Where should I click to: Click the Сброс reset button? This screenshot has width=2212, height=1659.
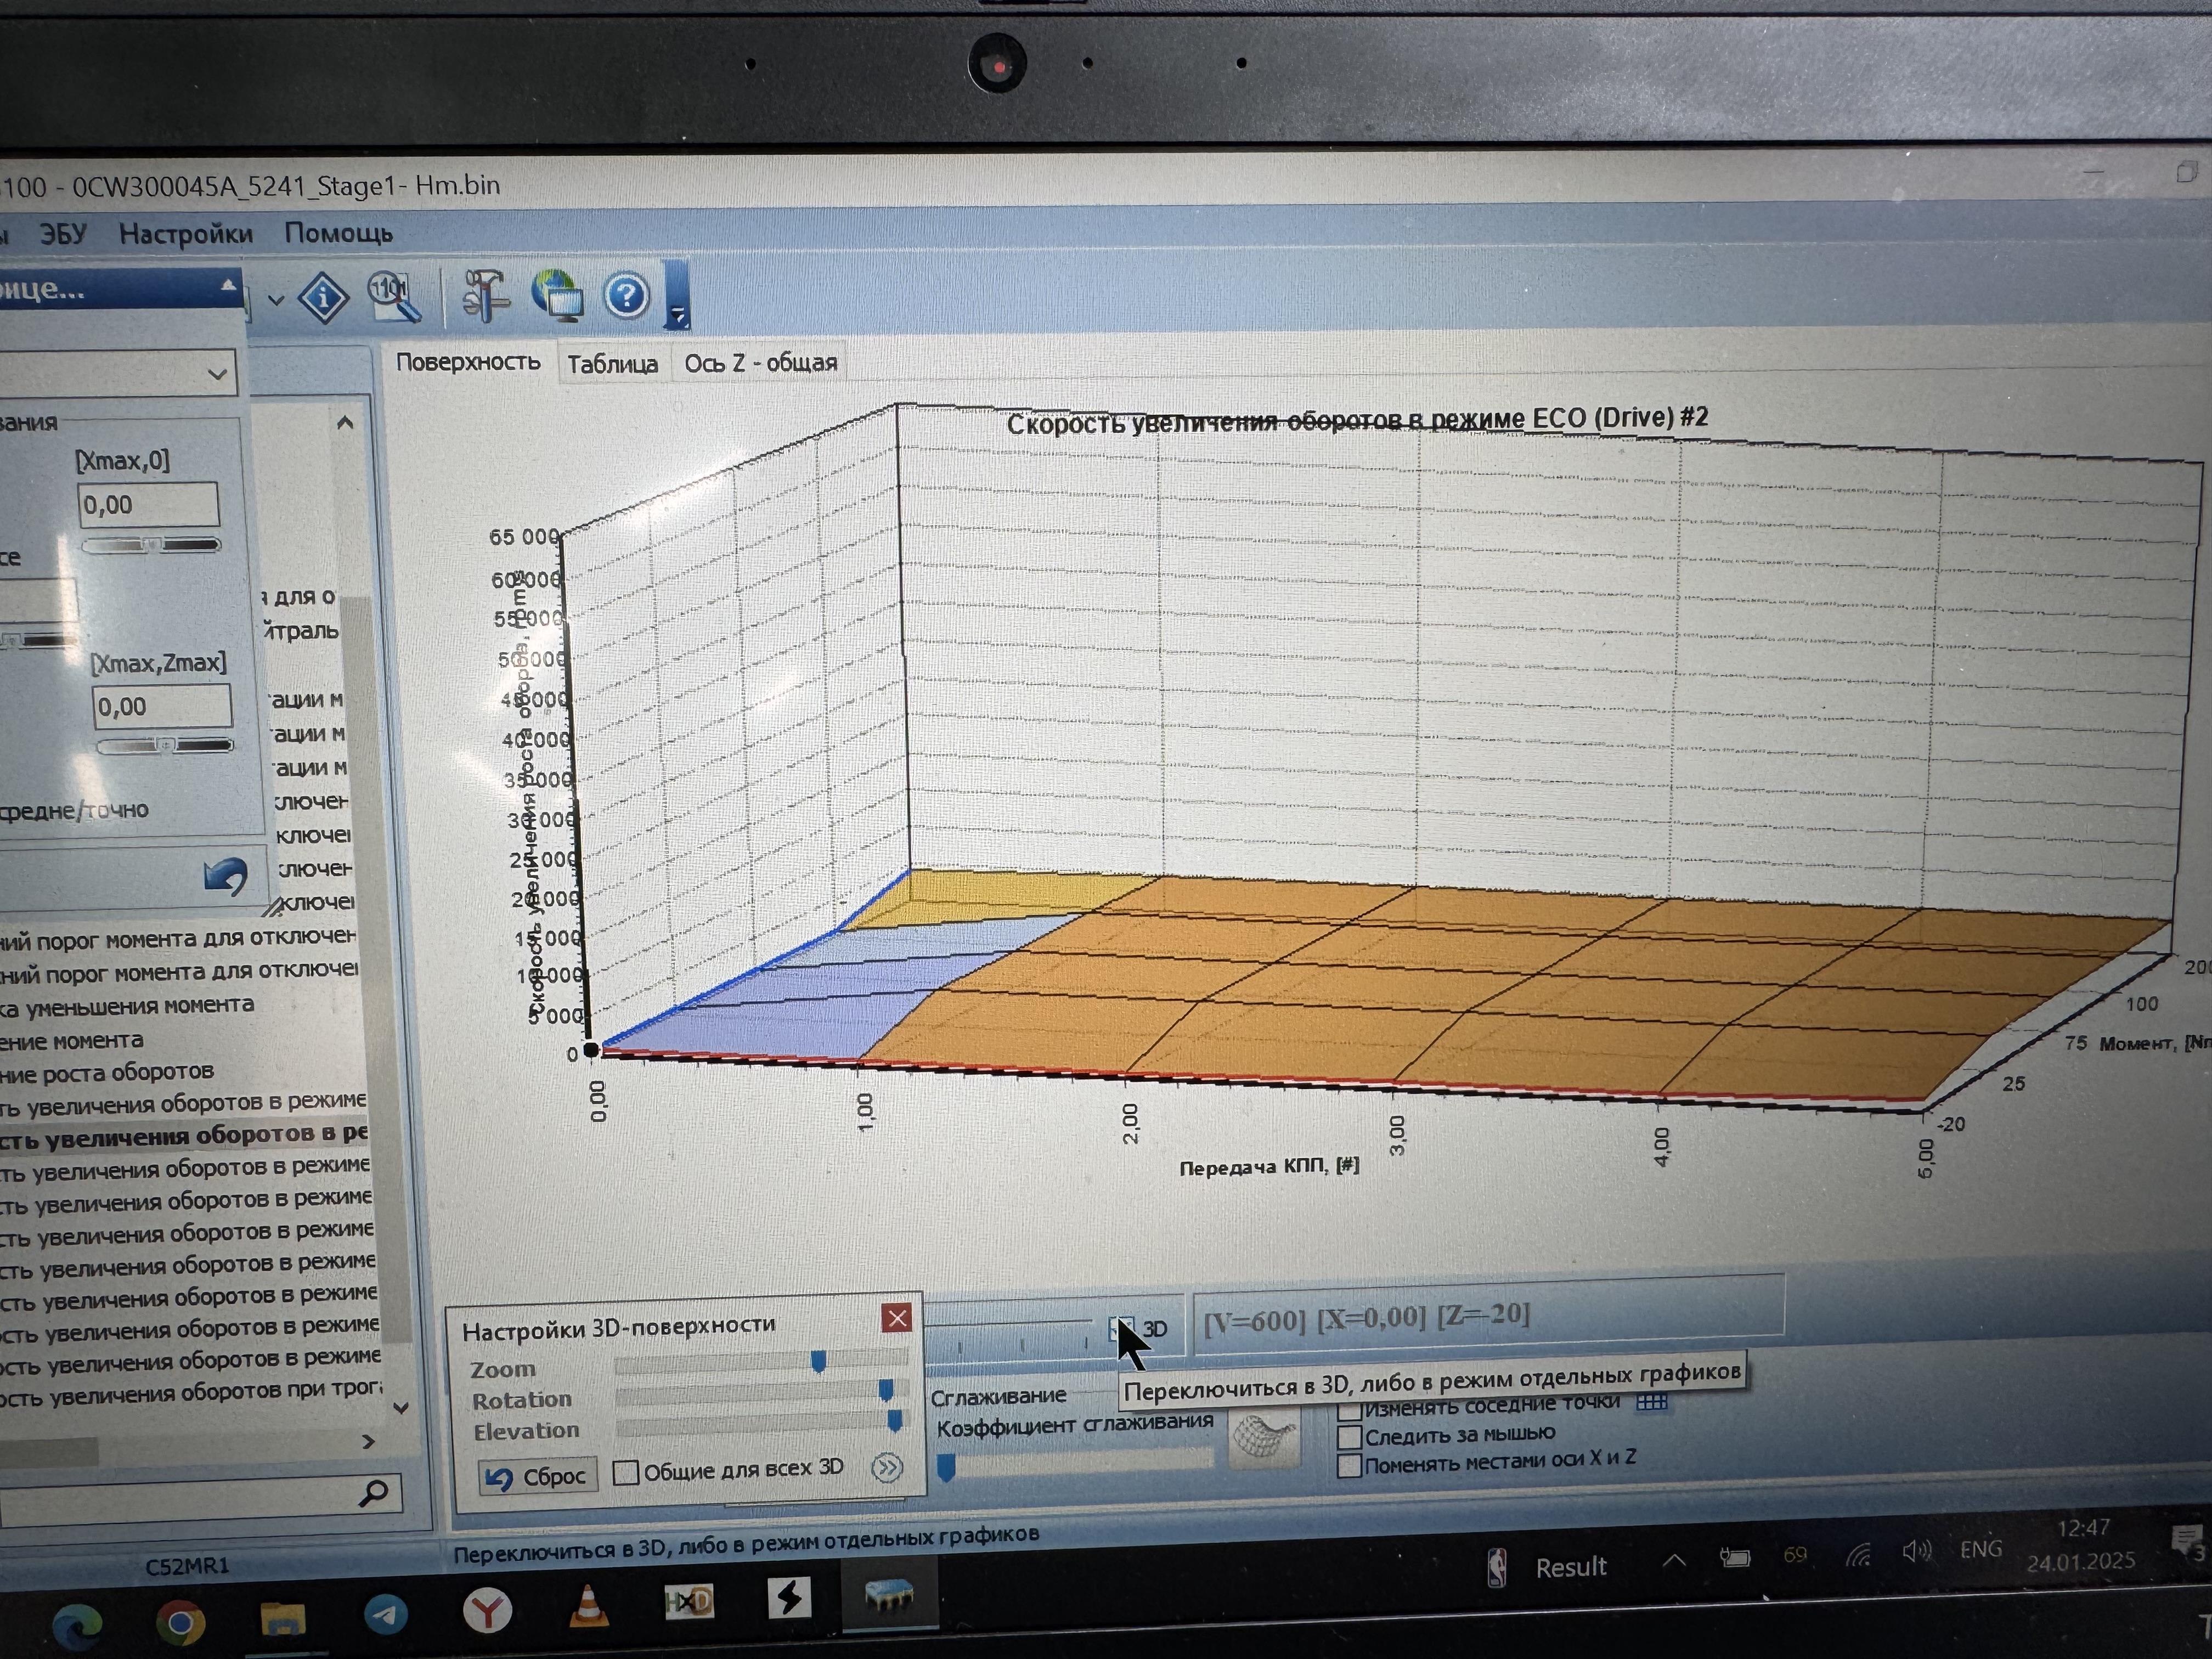click(537, 1476)
